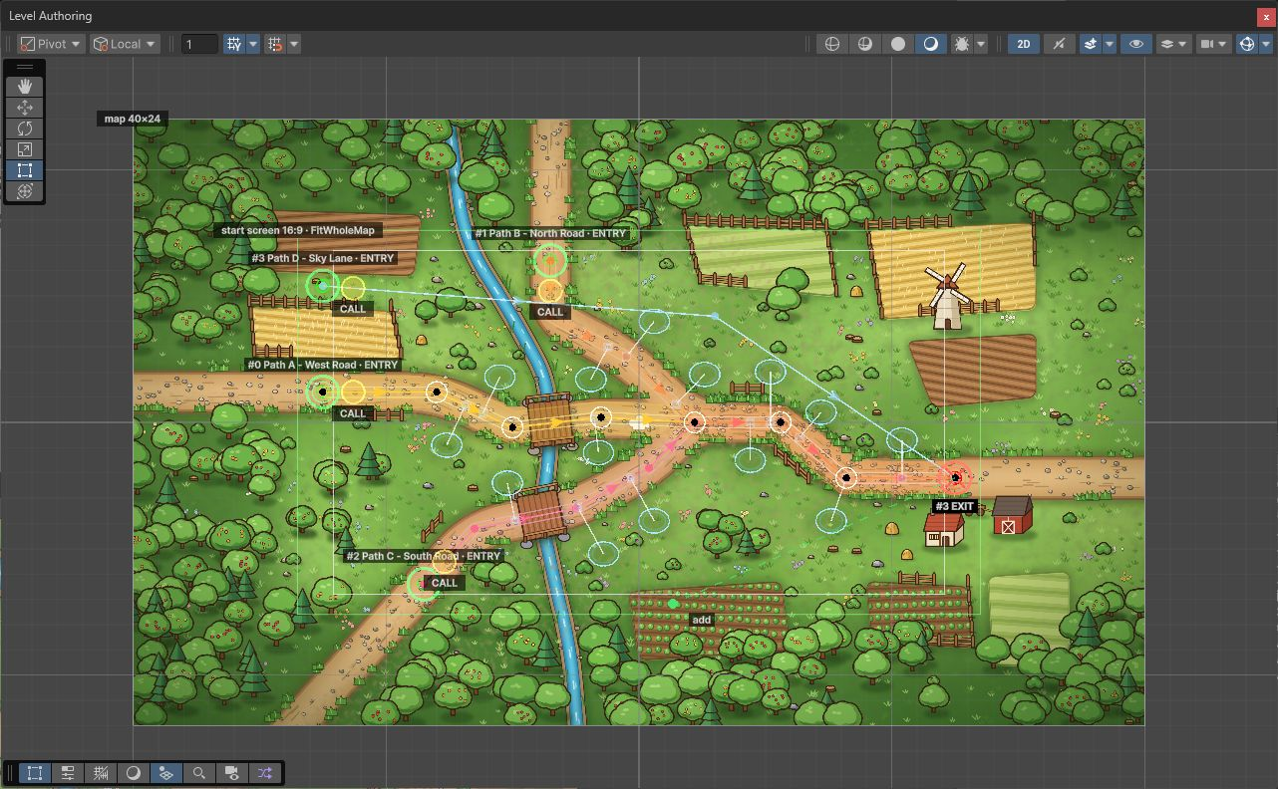Open the scene camera settings dropdown
This screenshot has width=1278, height=789.
pos(1213,44)
